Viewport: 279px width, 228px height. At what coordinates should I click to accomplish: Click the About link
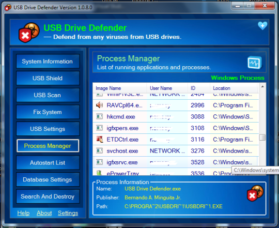tap(44, 213)
